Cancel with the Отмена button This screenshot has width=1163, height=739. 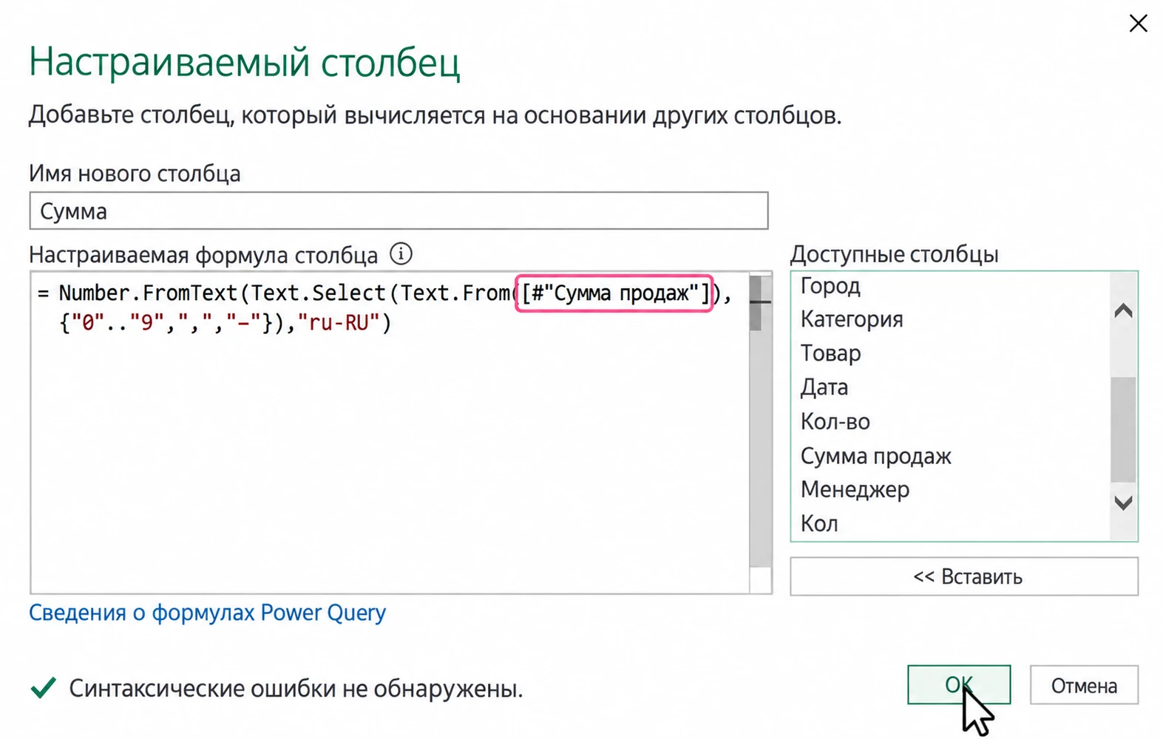[1084, 685]
